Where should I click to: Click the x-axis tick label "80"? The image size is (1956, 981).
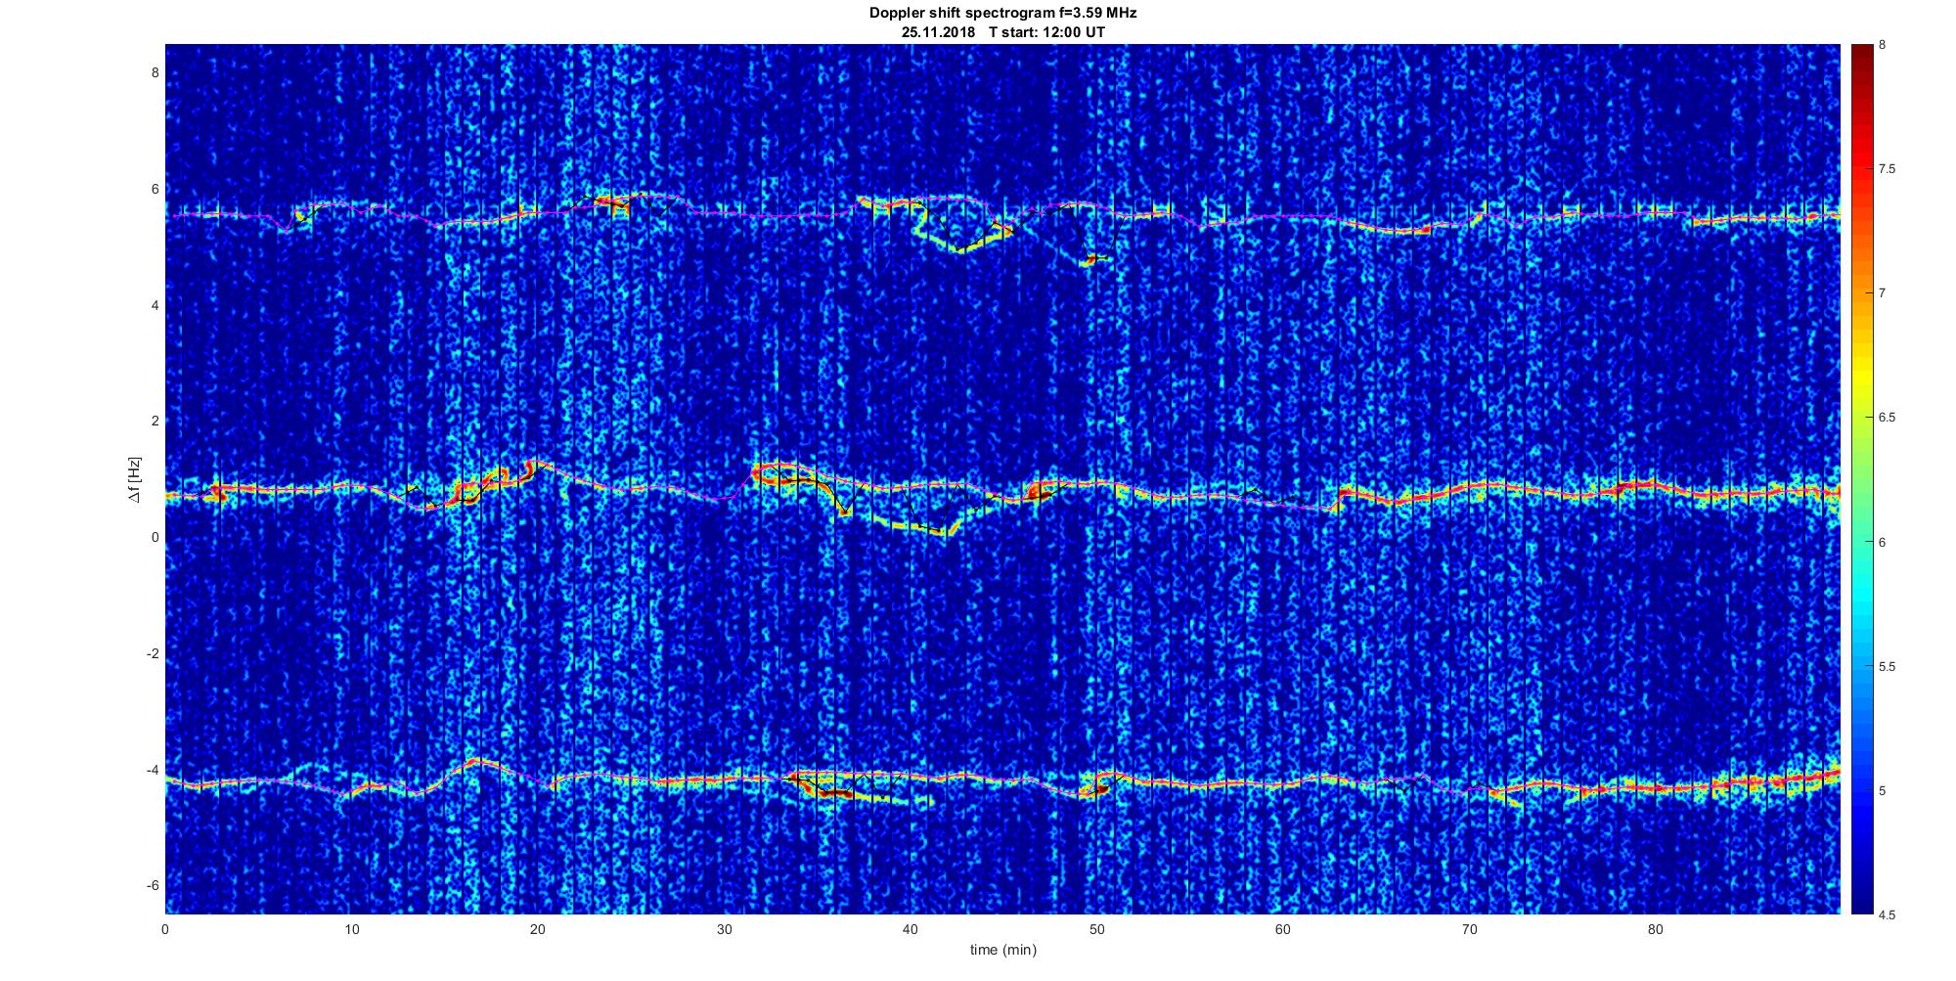pos(1656,929)
